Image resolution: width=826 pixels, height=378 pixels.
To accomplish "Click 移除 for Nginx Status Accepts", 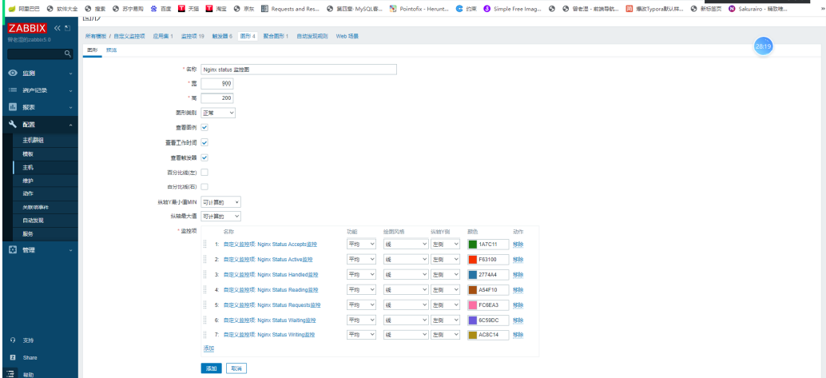I will pyautogui.click(x=518, y=244).
